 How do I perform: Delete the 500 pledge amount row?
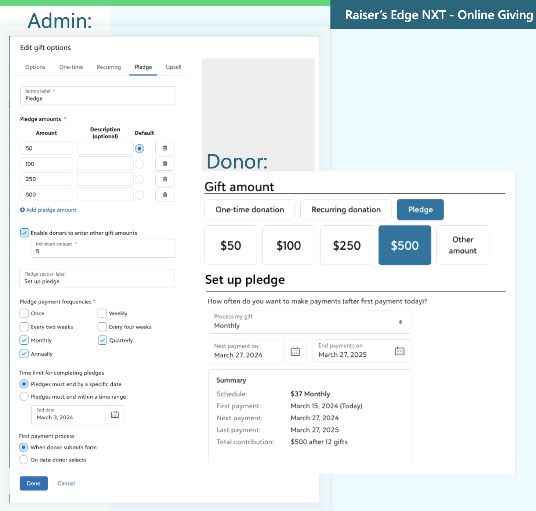pos(164,194)
